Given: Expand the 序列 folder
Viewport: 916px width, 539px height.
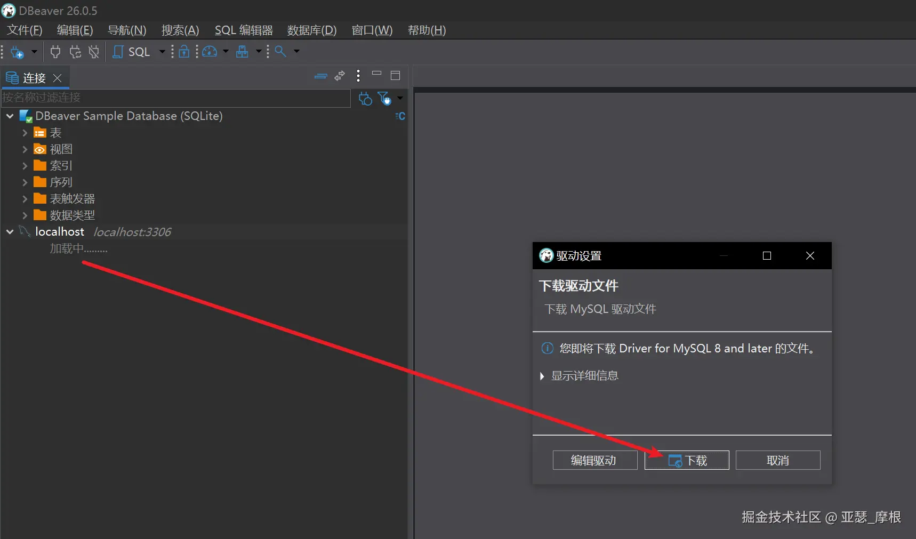Looking at the screenshot, I should coord(25,182).
